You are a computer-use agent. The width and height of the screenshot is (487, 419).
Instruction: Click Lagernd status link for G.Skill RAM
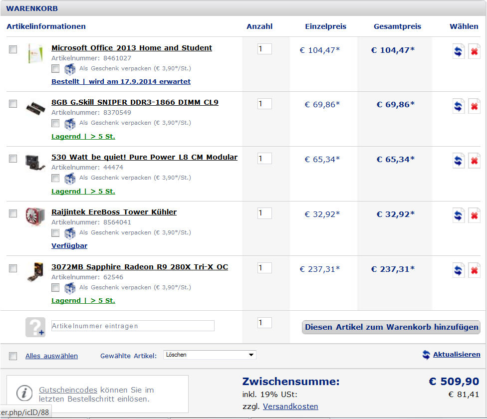pyautogui.click(x=83, y=137)
